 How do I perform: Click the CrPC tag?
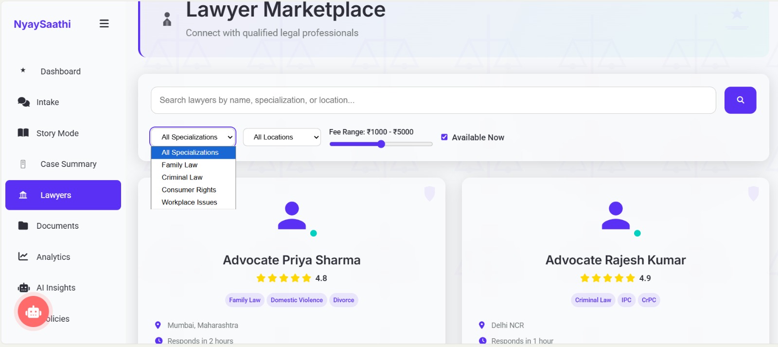(649, 300)
